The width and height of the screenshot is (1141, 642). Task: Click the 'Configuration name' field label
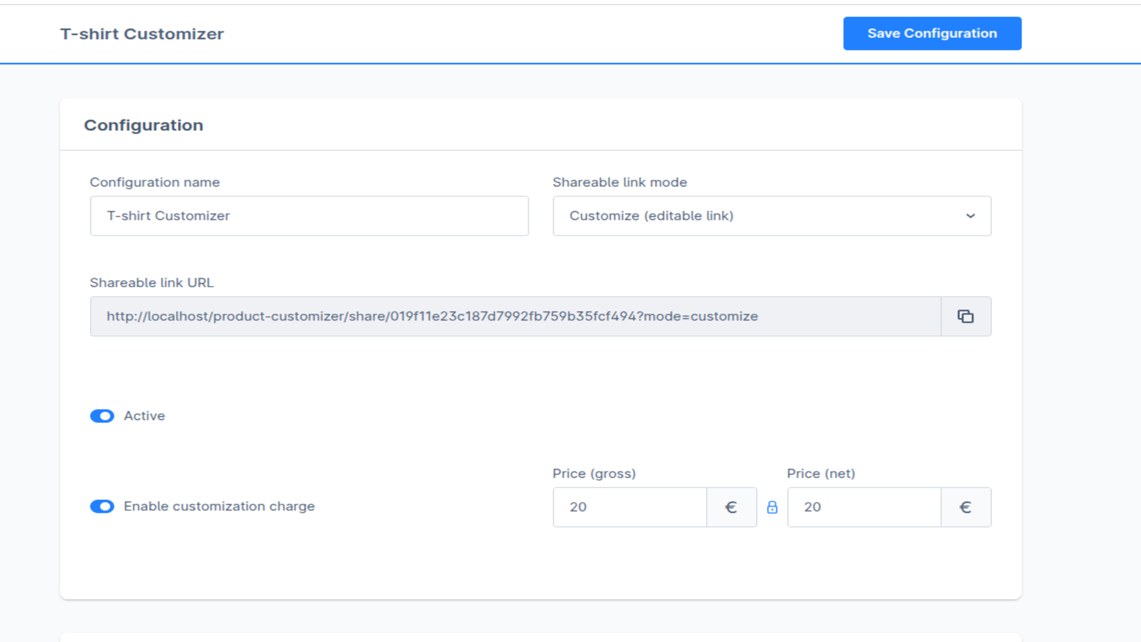[x=155, y=182]
